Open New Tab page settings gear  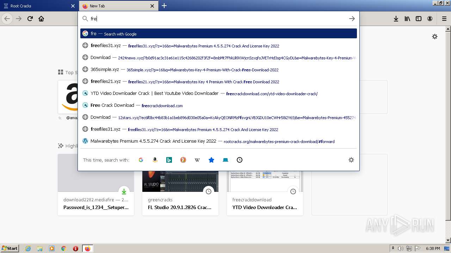[435, 37]
